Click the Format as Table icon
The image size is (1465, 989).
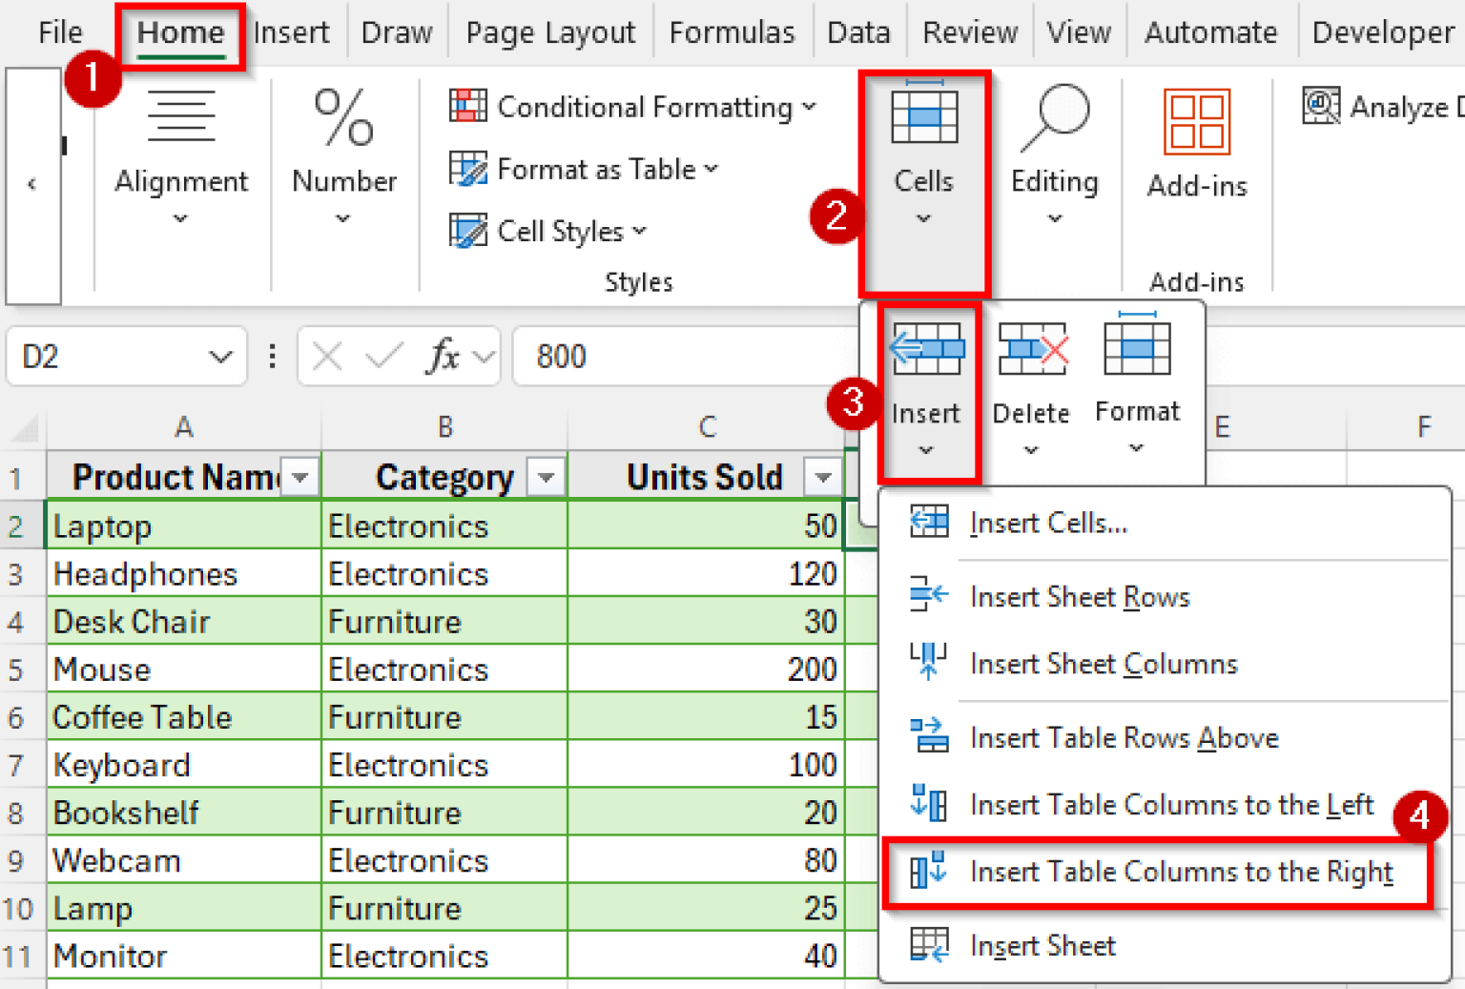[x=467, y=169]
